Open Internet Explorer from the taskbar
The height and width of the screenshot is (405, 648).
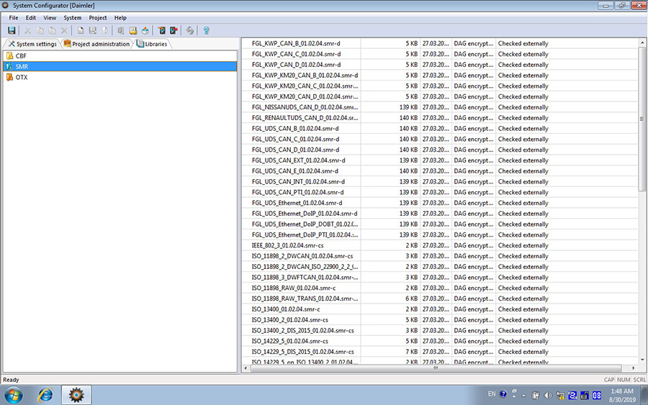tap(45, 395)
